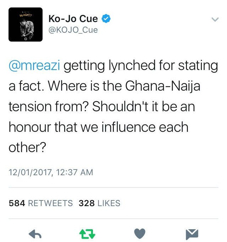Open profile via the Ko-Jo Cue display name
The height and width of the screenshot is (242, 227).
tap(73, 19)
